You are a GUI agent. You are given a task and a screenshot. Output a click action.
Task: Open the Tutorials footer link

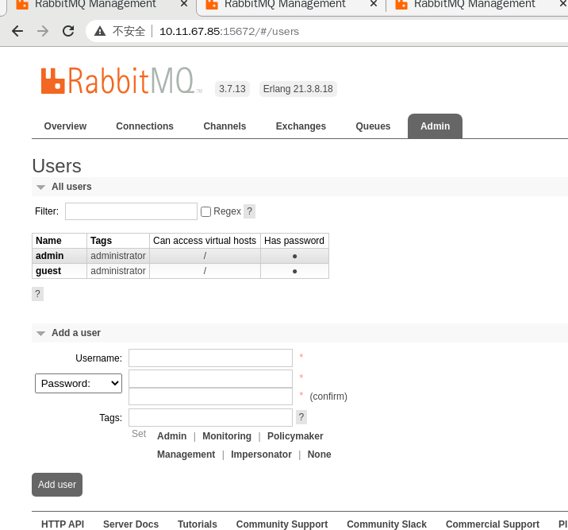click(198, 524)
